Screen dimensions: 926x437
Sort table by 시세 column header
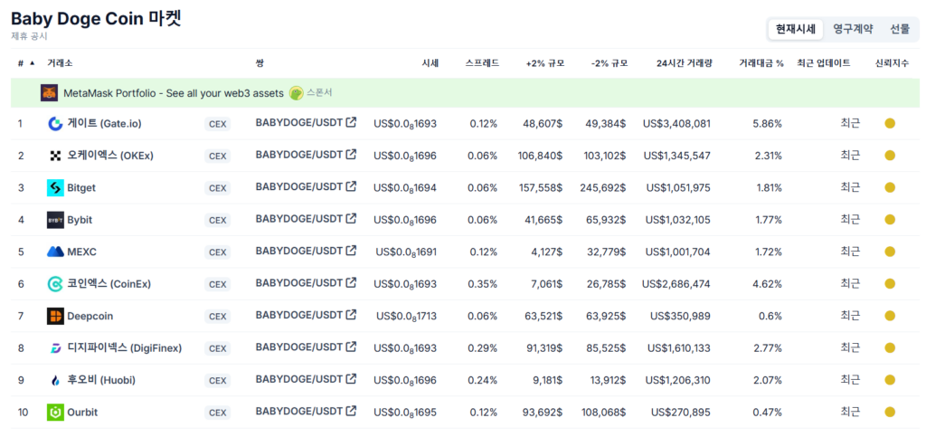430,63
